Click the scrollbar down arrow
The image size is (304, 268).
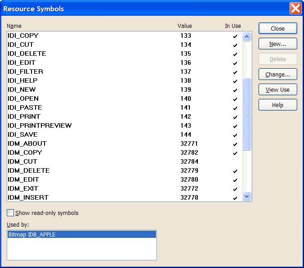246,197
